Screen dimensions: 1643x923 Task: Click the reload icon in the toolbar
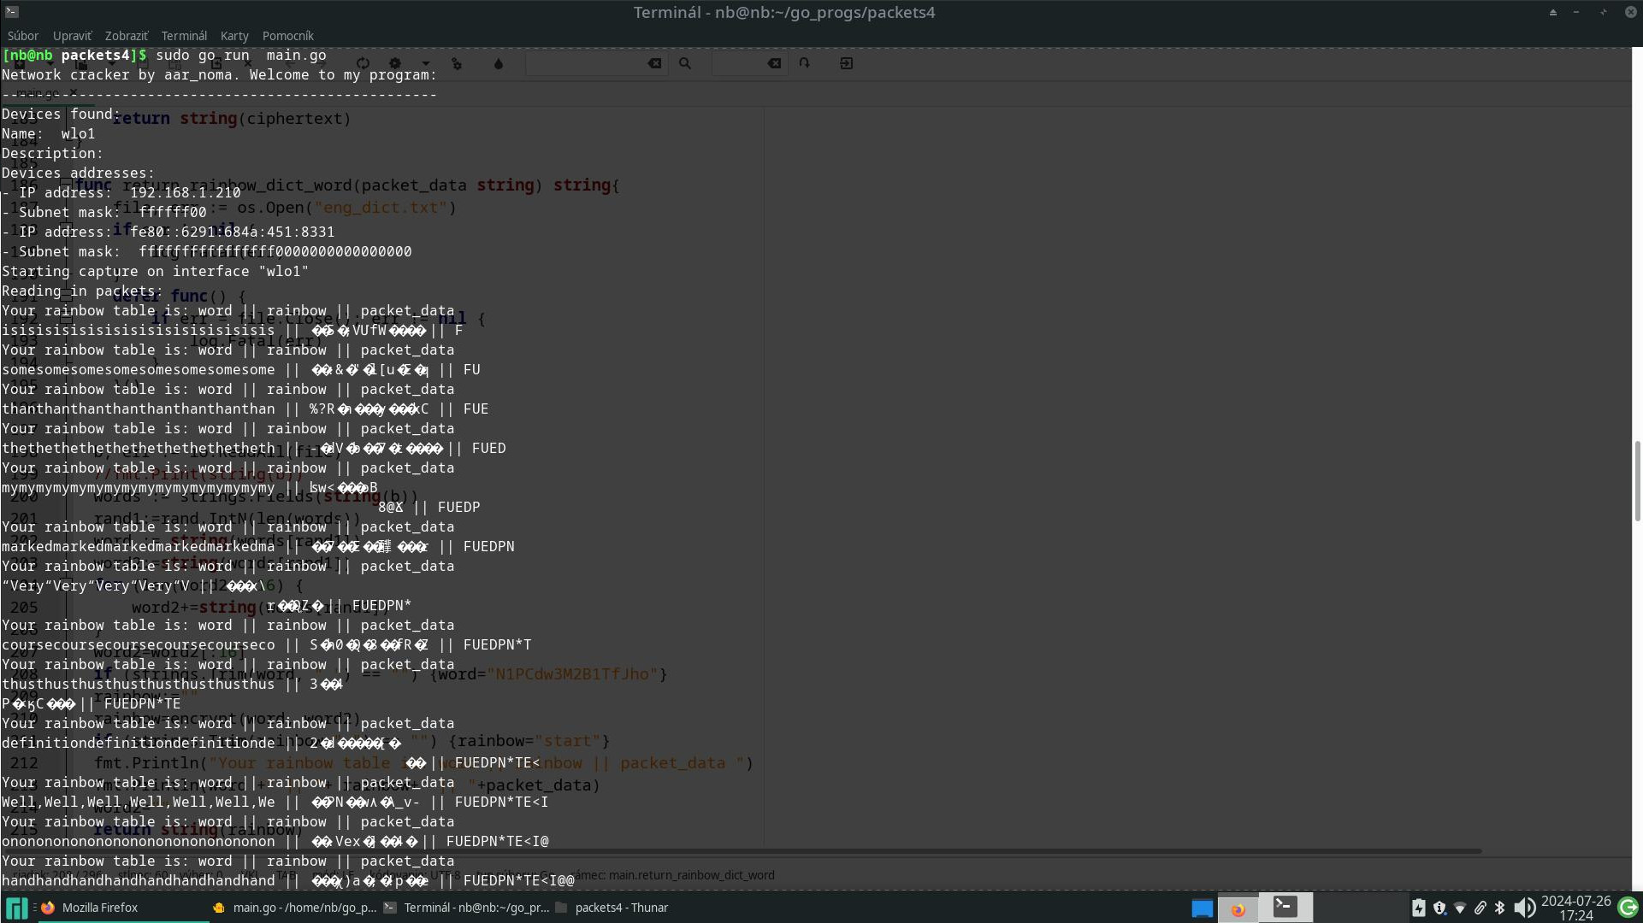[363, 63]
